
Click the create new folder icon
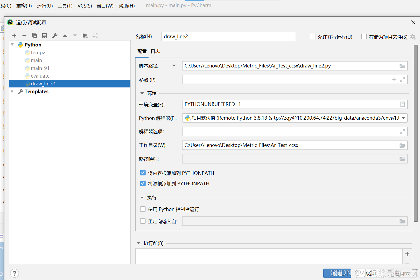click(x=85, y=36)
